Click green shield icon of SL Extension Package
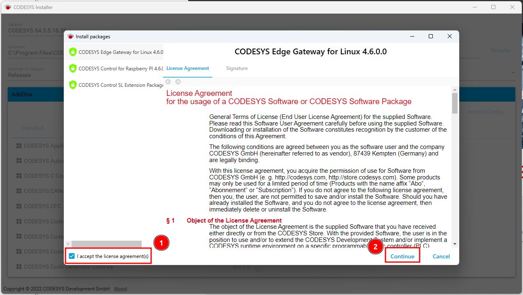 click(x=72, y=85)
